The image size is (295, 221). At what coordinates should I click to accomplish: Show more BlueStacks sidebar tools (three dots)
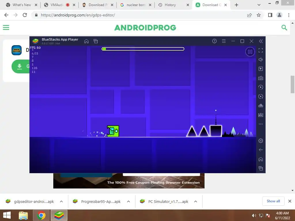pyautogui.click(x=261, y=124)
